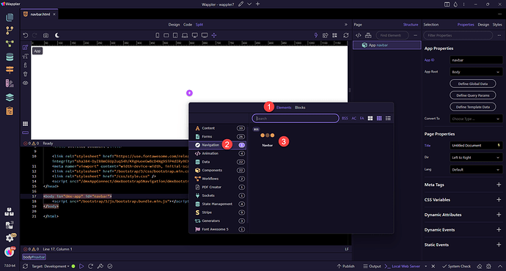This screenshot has height=271, width=506.
Task: Select App navbar in structure tree
Action: pos(387,45)
